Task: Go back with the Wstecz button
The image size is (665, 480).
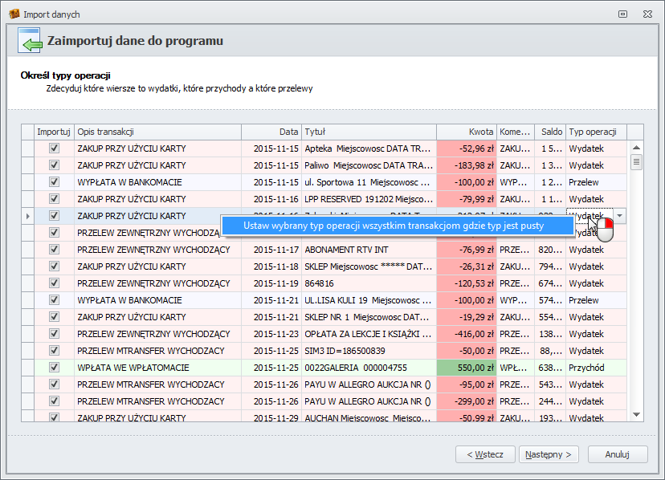Action: 485,454
